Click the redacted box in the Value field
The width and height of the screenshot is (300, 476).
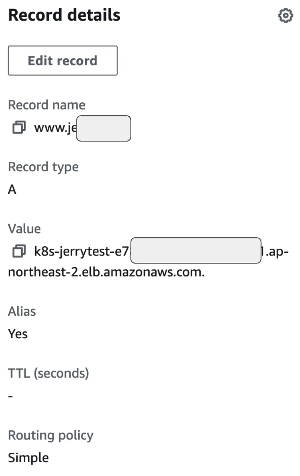coord(196,251)
